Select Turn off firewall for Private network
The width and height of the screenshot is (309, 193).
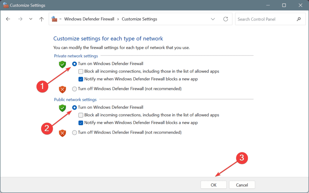[74, 89]
